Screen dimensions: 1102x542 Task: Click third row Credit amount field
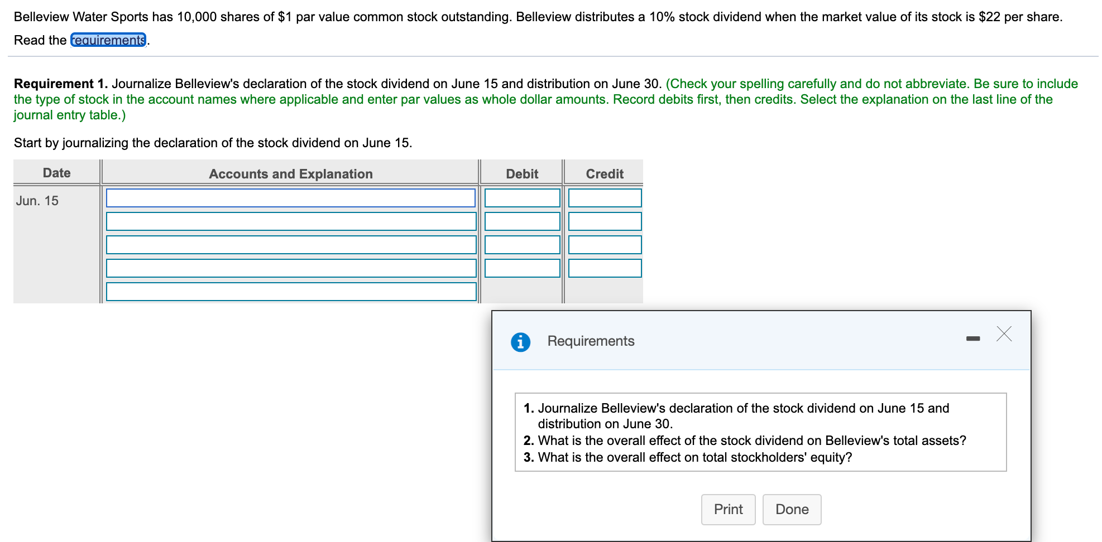pyautogui.click(x=605, y=245)
